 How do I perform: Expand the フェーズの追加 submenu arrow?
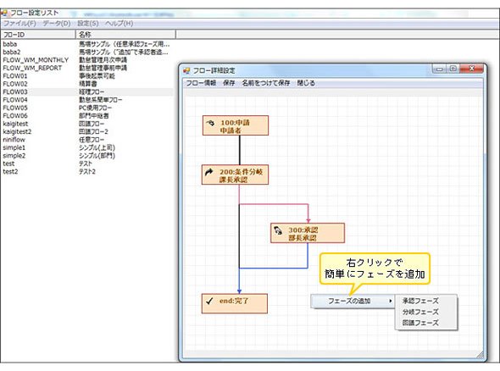pyautogui.click(x=391, y=301)
